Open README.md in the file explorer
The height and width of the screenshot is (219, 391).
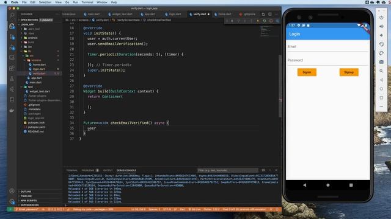(35, 131)
